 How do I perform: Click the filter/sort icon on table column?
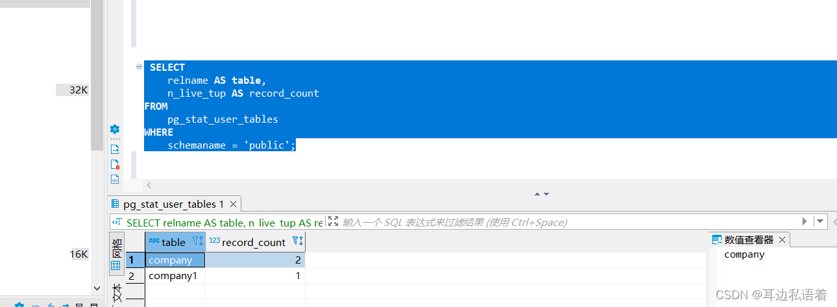click(198, 241)
